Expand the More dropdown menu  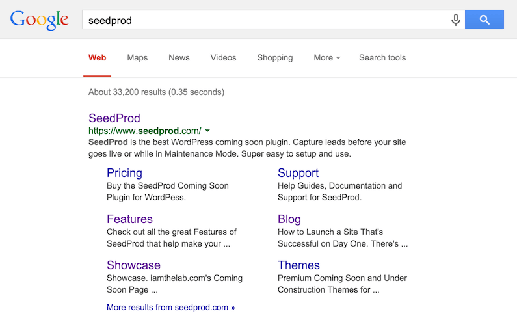[x=326, y=57]
